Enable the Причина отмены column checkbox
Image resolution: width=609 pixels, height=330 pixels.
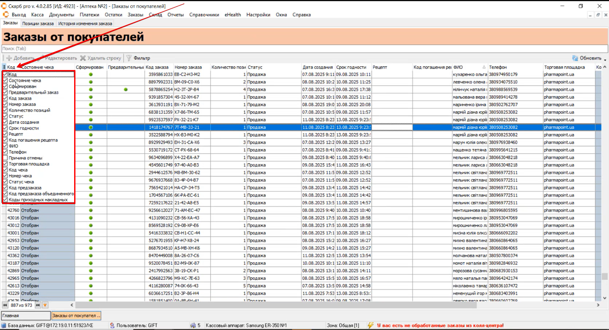click(x=5, y=158)
